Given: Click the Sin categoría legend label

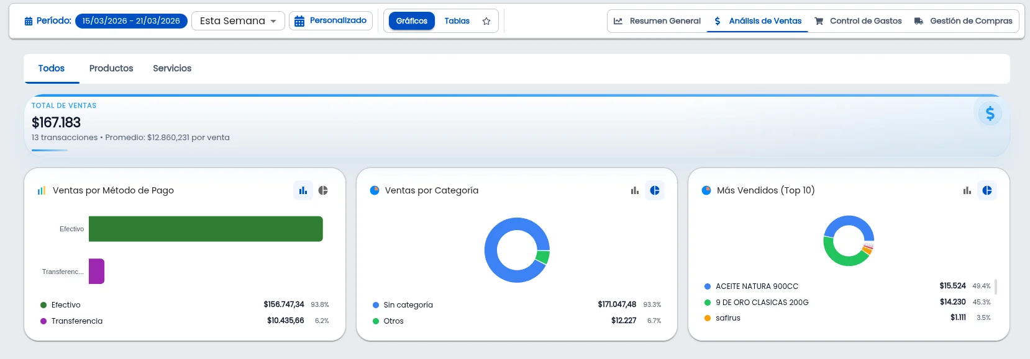Looking at the screenshot, I should [x=408, y=305].
